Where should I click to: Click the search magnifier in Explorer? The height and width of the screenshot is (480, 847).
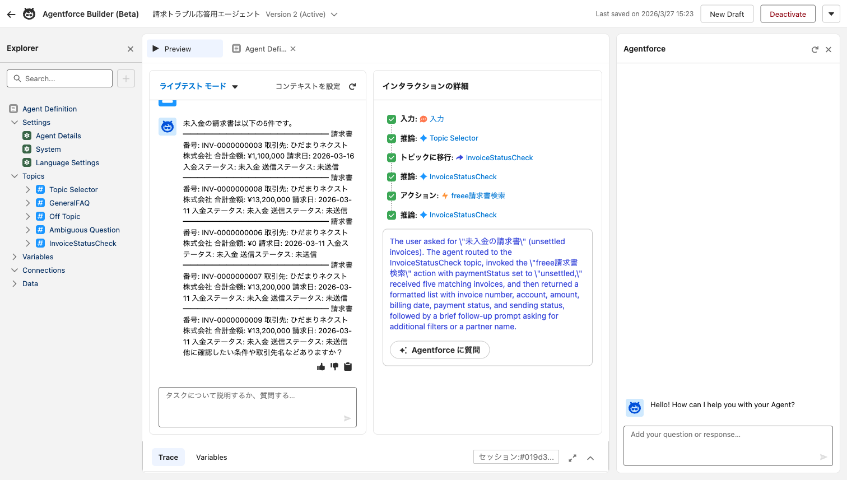pos(17,78)
